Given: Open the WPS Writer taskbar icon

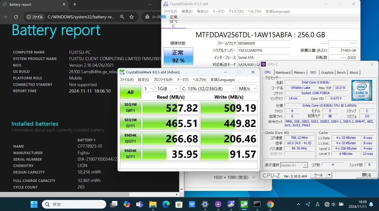Looking at the screenshot, I should pos(192,204).
